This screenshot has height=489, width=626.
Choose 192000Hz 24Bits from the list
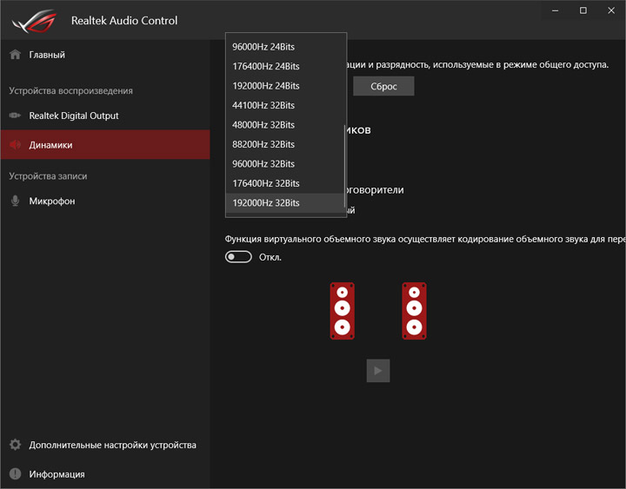pos(285,86)
